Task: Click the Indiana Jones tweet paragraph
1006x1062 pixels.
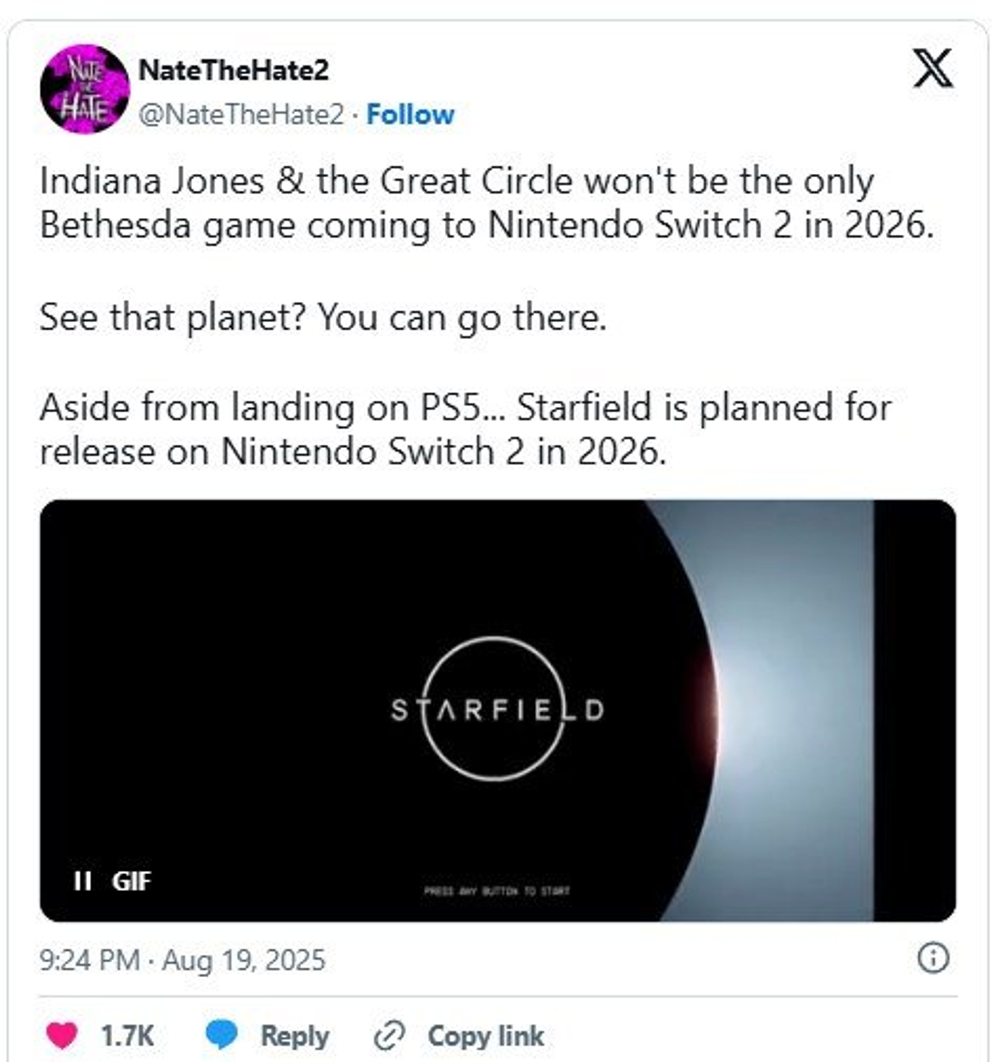Action: click(486, 203)
